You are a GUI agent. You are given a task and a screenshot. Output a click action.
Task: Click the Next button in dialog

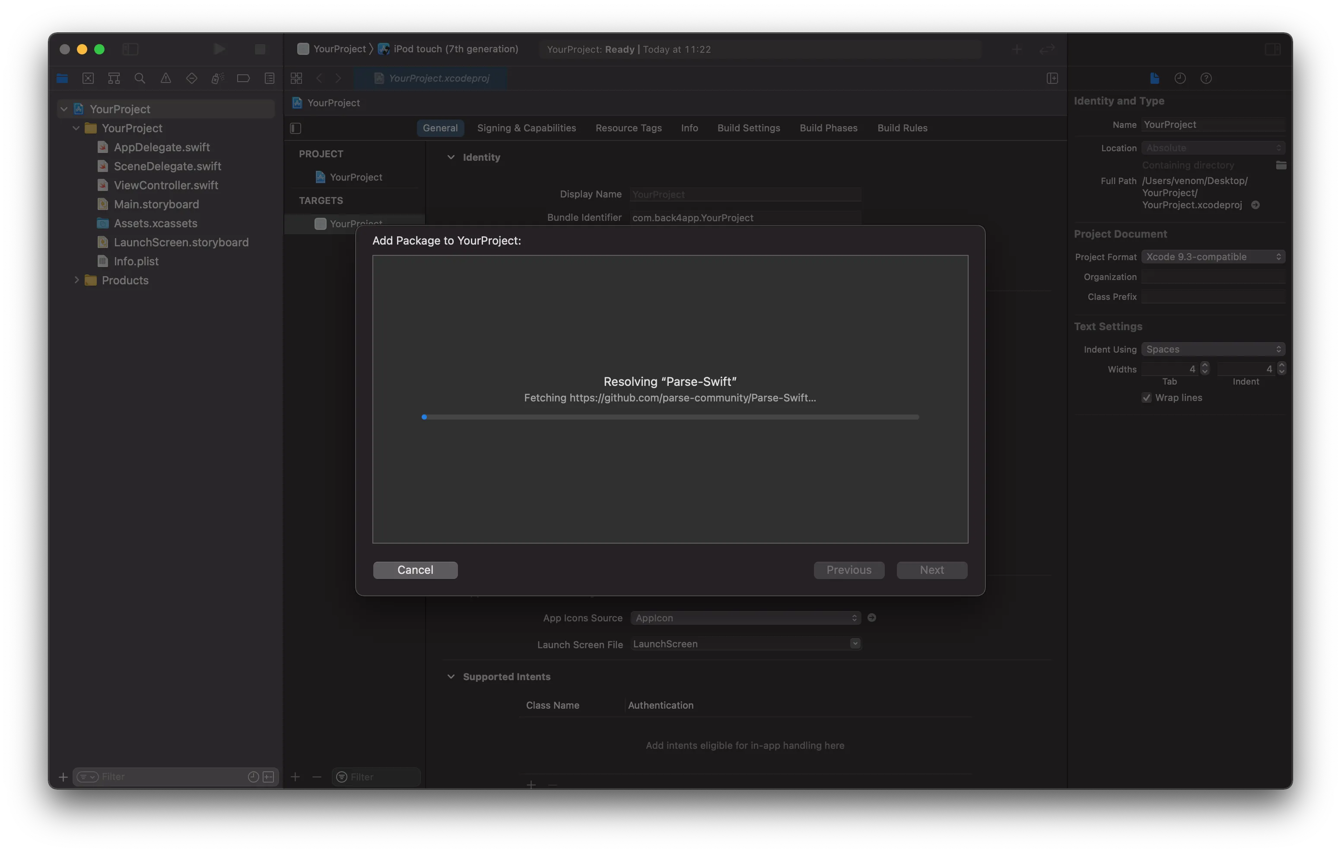pyautogui.click(x=932, y=570)
